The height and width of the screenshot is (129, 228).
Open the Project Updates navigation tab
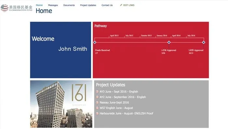tap(88, 5)
